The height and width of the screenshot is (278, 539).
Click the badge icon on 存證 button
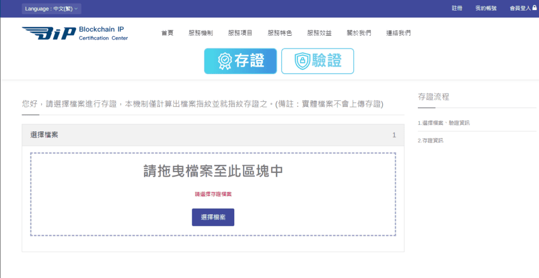pos(225,61)
